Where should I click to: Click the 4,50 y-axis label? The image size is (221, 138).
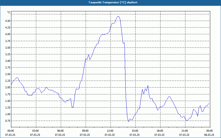[8, 21]
